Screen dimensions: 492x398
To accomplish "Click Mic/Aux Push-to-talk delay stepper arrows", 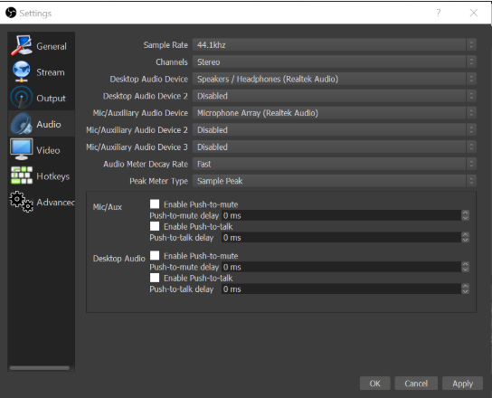I will (466, 238).
